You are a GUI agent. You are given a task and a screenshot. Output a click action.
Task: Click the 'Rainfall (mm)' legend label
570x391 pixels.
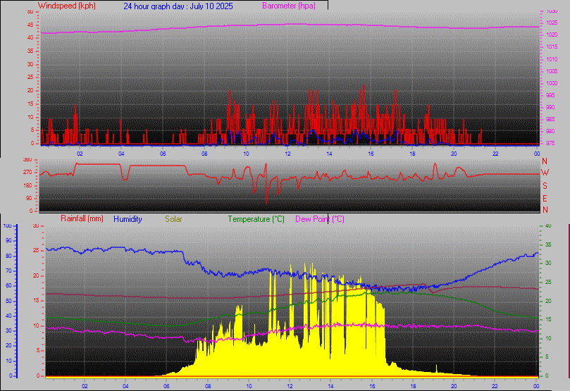click(x=82, y=219)
